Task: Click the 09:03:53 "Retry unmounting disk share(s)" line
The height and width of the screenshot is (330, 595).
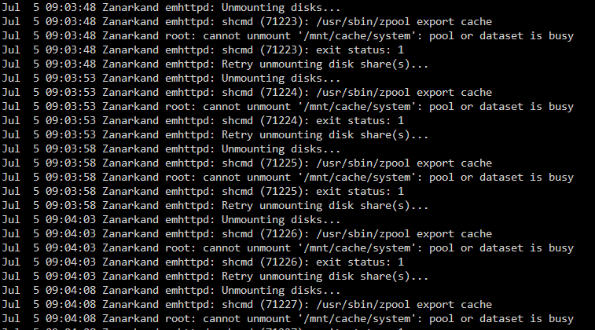Action: pyautogui.click(x=215, y=134)
